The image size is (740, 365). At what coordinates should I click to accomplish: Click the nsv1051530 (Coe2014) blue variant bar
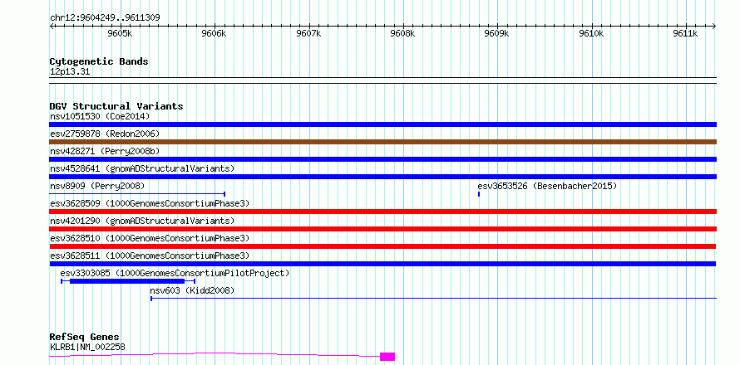[382, 124]
